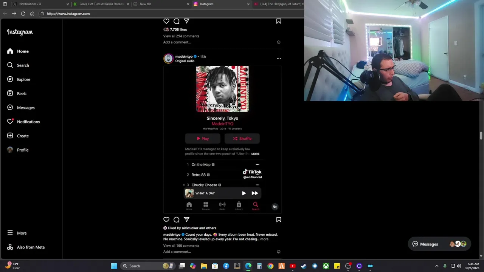Image resolution: width=484 pixels, height=272 pixels.
Task: Open emoji picker for upper comment box
Action: 279,42
